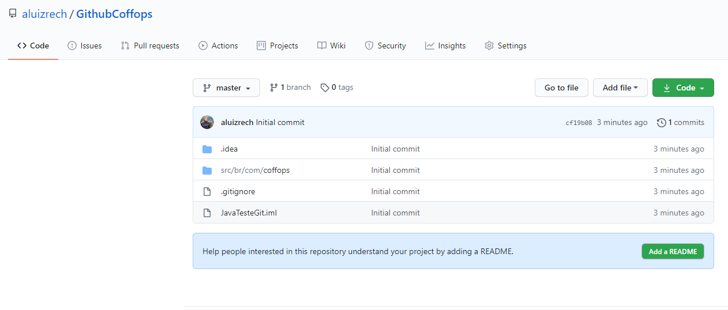Open the Wiki tab
This screenshot has height=310, width=728.
pyautogui.click(x=332, y=46)
